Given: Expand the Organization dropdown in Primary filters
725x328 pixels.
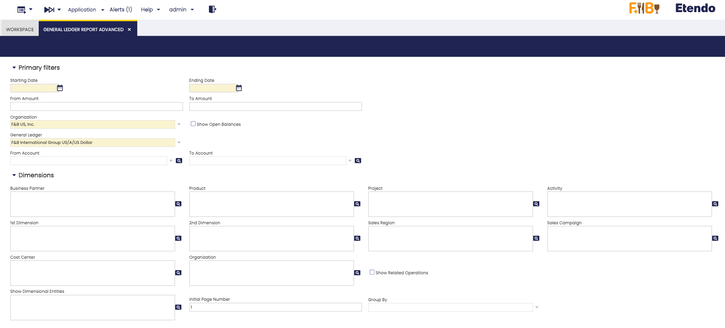Looking at the screenshot, I should tap(179, 124).
